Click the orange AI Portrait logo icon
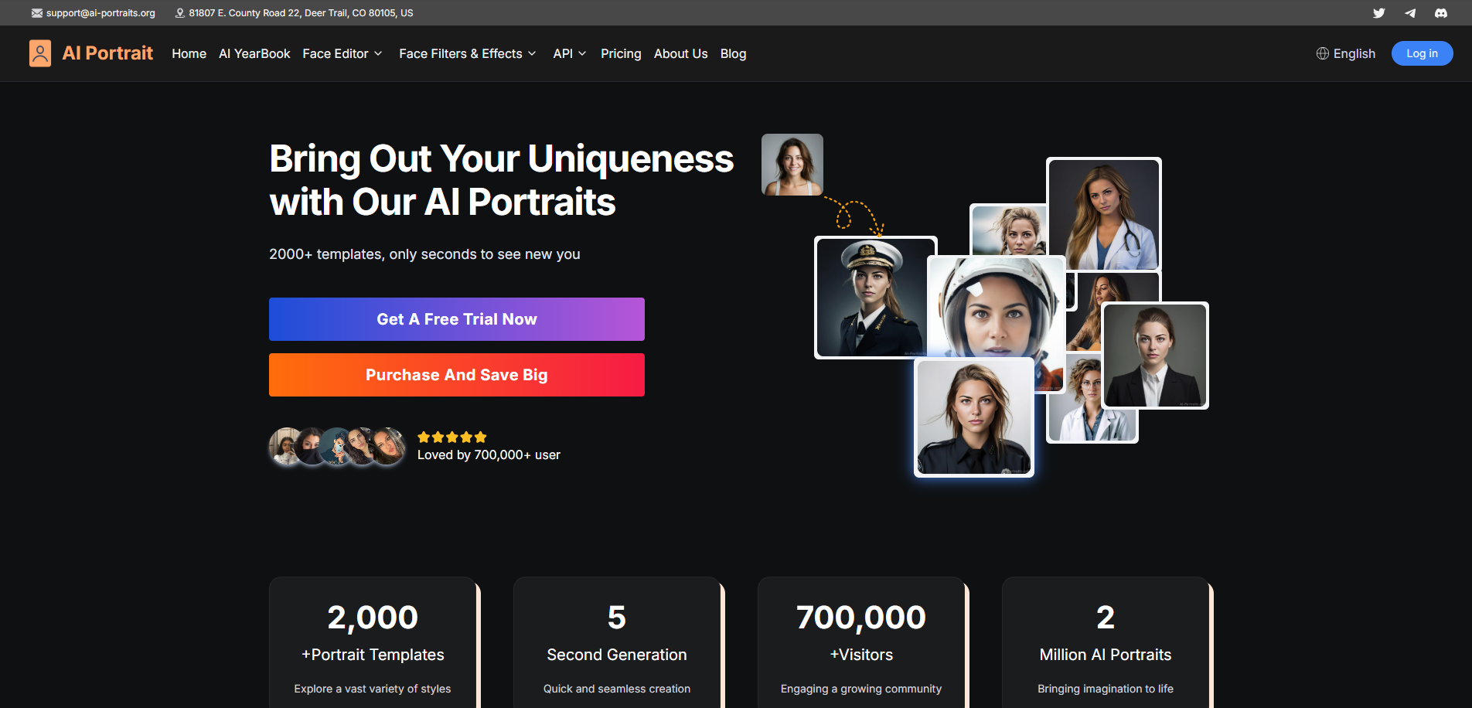This screenshot has height=708, width=1472. coord(40,53)
